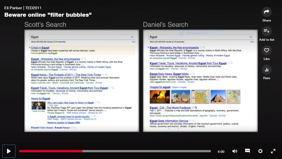Click "Egypt State Information Service" result
282x159 pixels.
pyautogui.click(x=169, y=121)
